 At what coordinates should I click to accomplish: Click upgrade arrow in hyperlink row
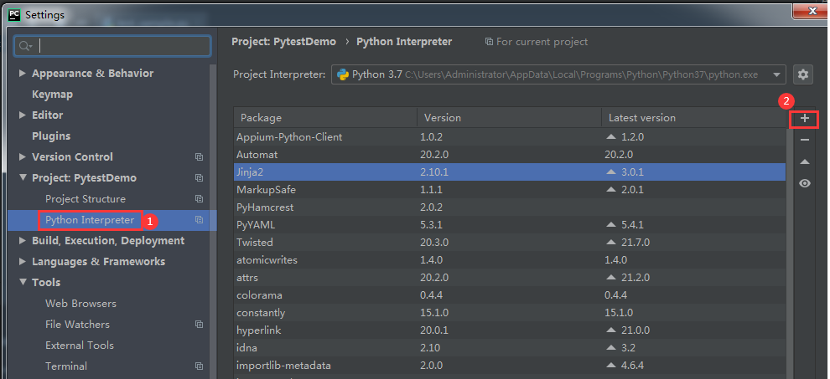(x=611, y=330)
